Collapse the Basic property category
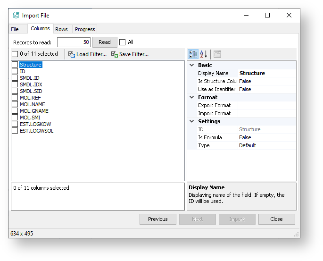323x261 pixels. click(192, 65)
